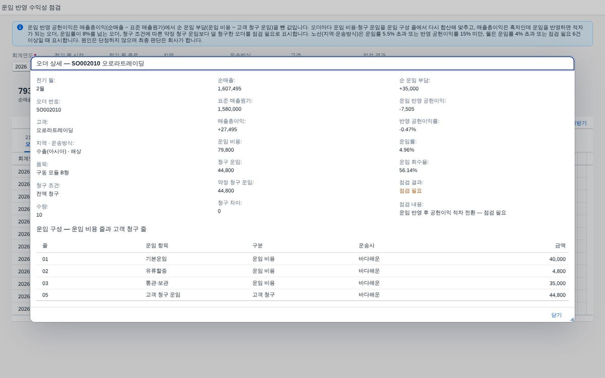This screenshot has height=378, width=605.
Task: Select the 구분 column header
Action: (x=257, y=245)
